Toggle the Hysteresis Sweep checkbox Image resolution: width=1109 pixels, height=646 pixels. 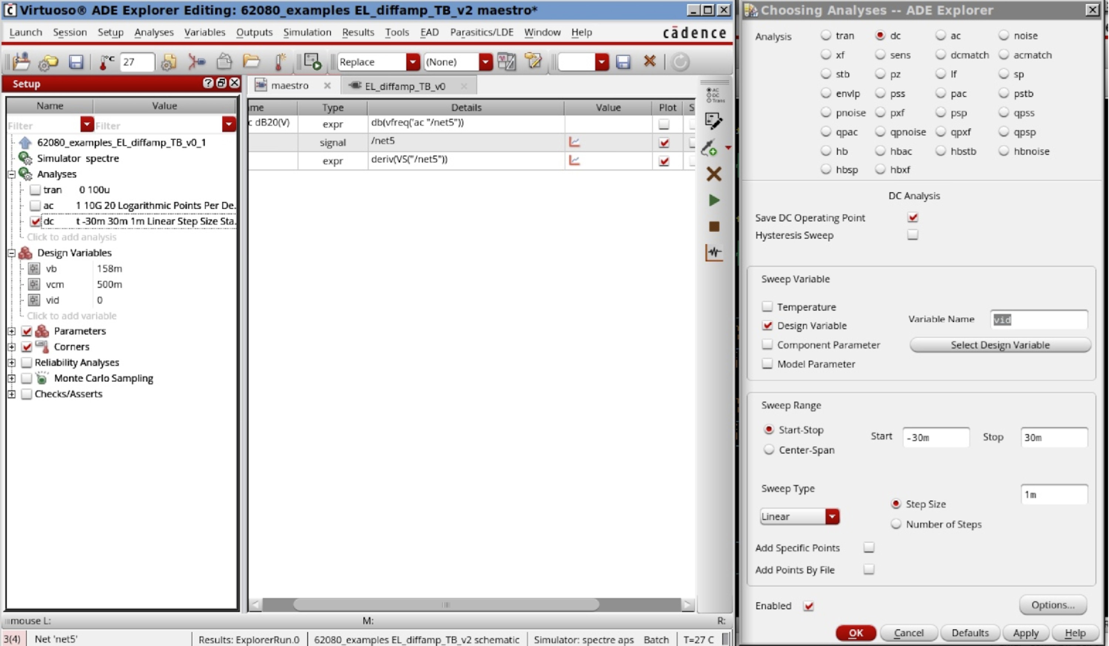pyautogui.click(x=913, y=235)
